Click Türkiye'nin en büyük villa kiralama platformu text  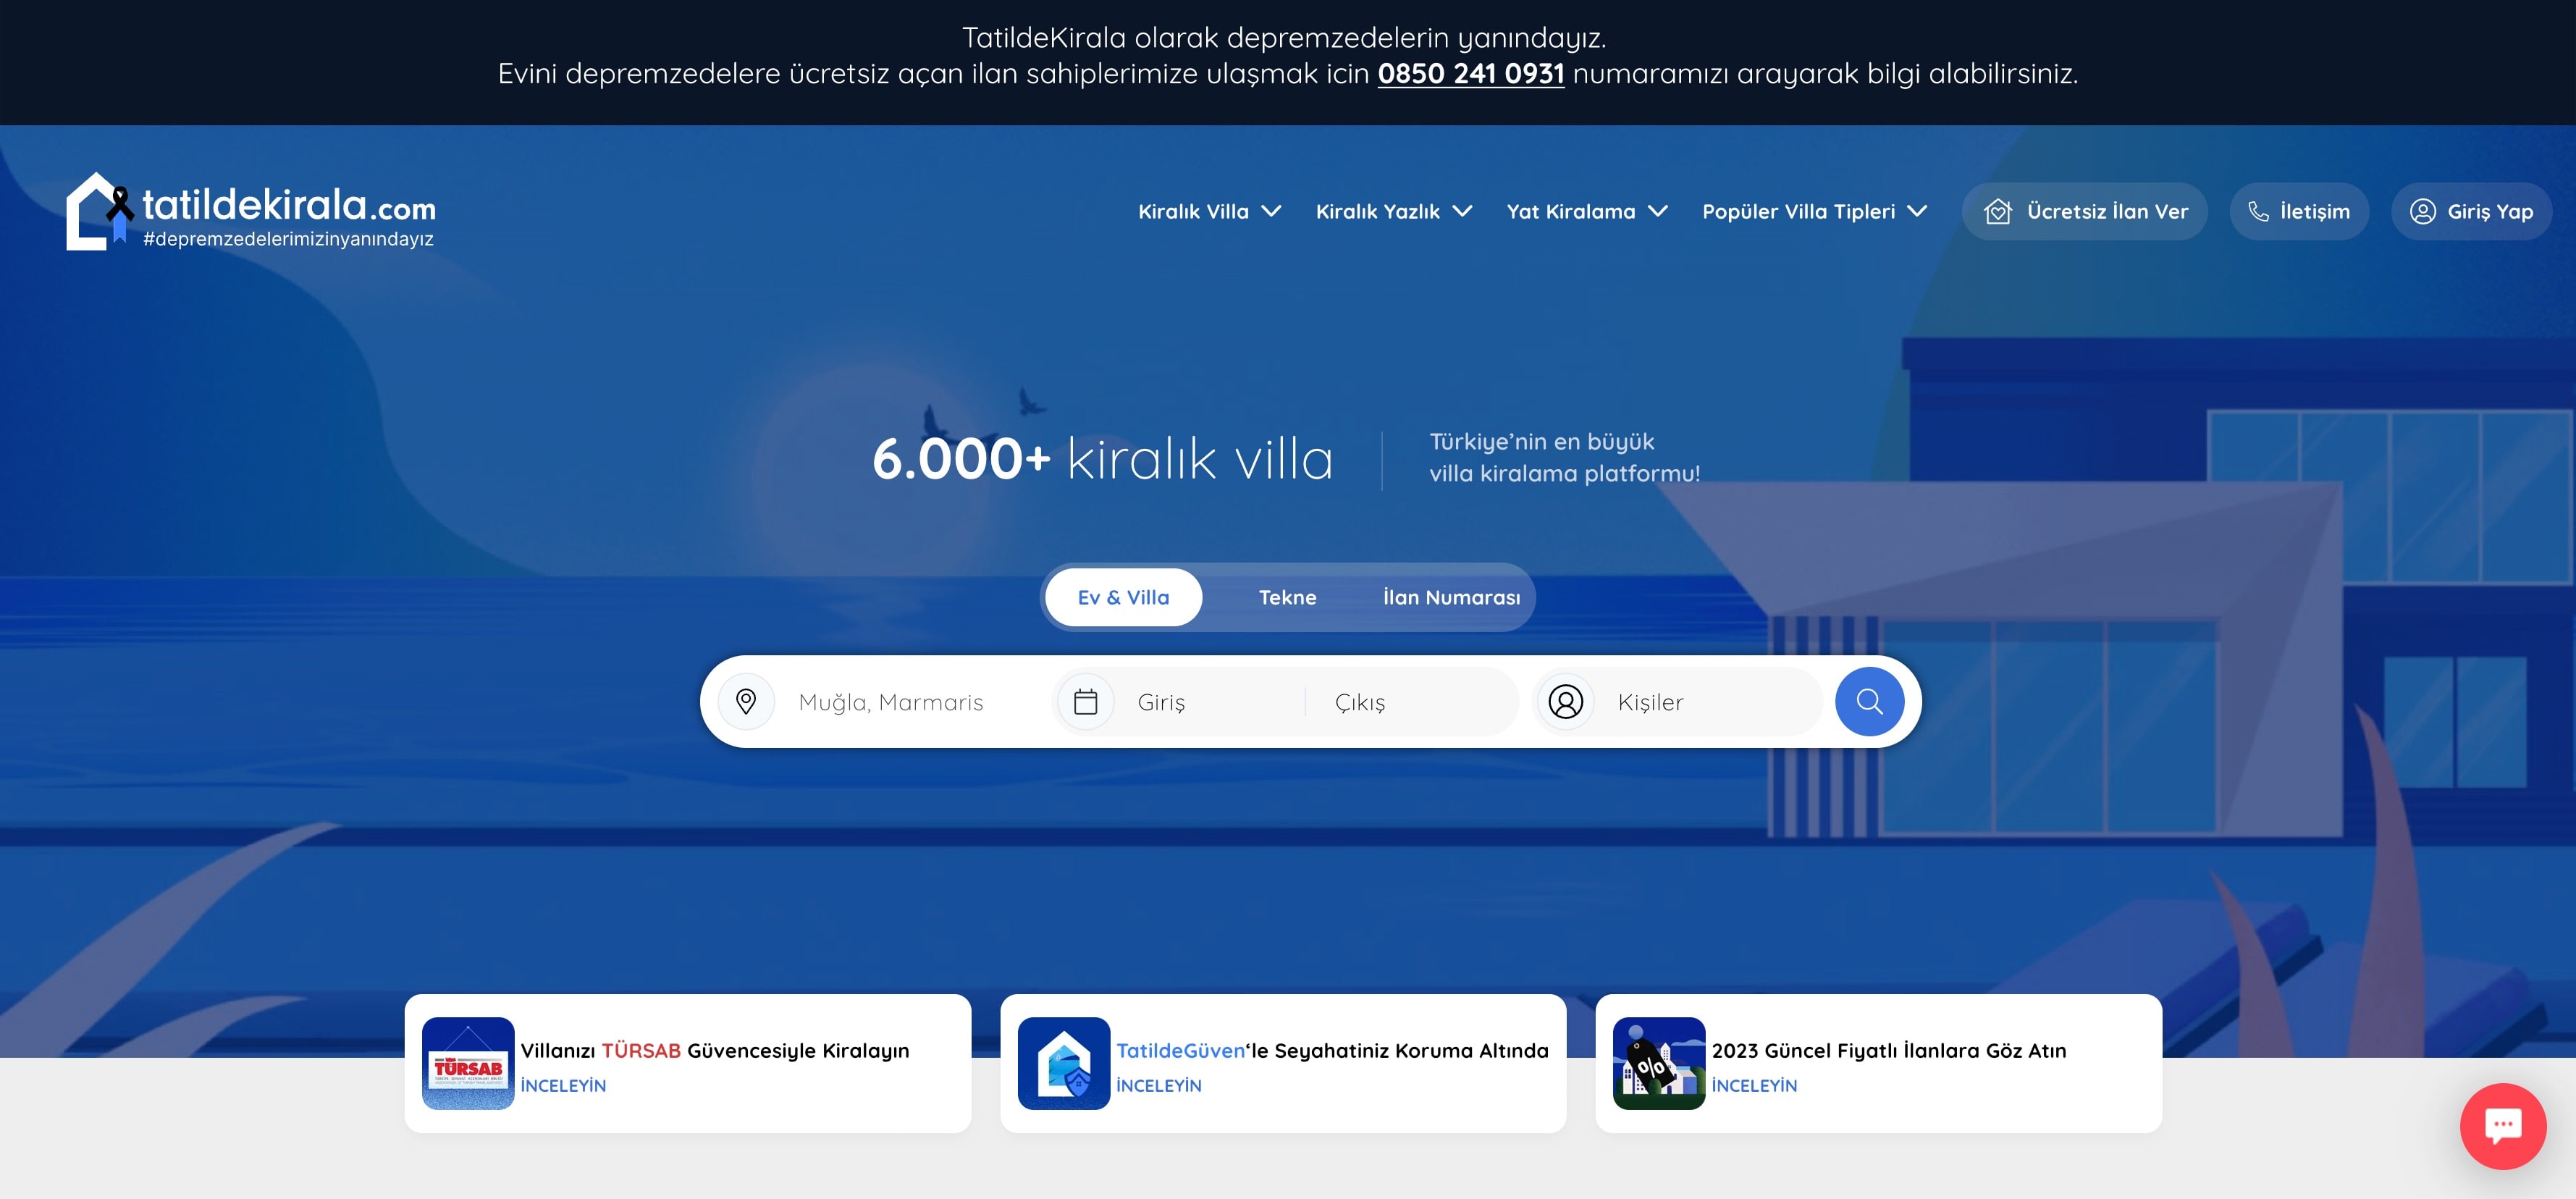pyautogui.click(x=1564, y=457)
